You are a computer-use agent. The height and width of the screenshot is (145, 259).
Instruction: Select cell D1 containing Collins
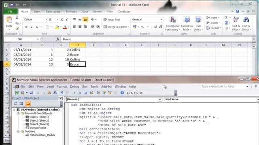click(x=77, y=50)
